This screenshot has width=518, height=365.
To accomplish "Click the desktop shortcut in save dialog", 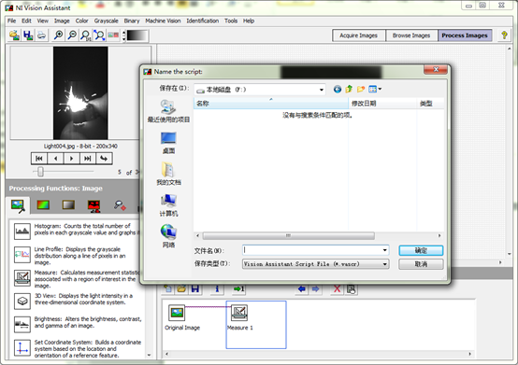I will pos(168,143).
